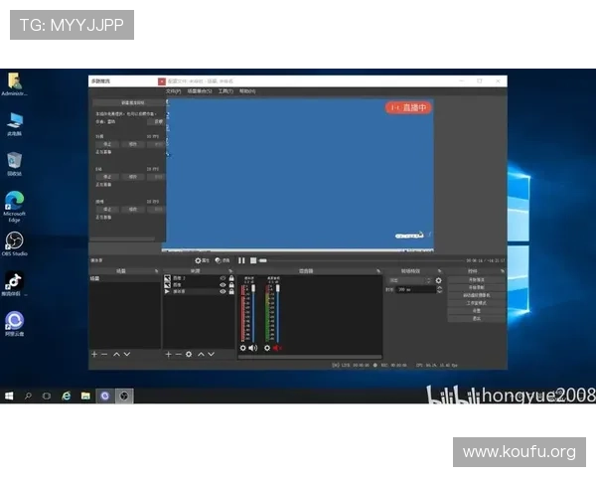596x477 pixels.
Task: Click the Microsoft Edge desktop icon
Action: point(15,202)
